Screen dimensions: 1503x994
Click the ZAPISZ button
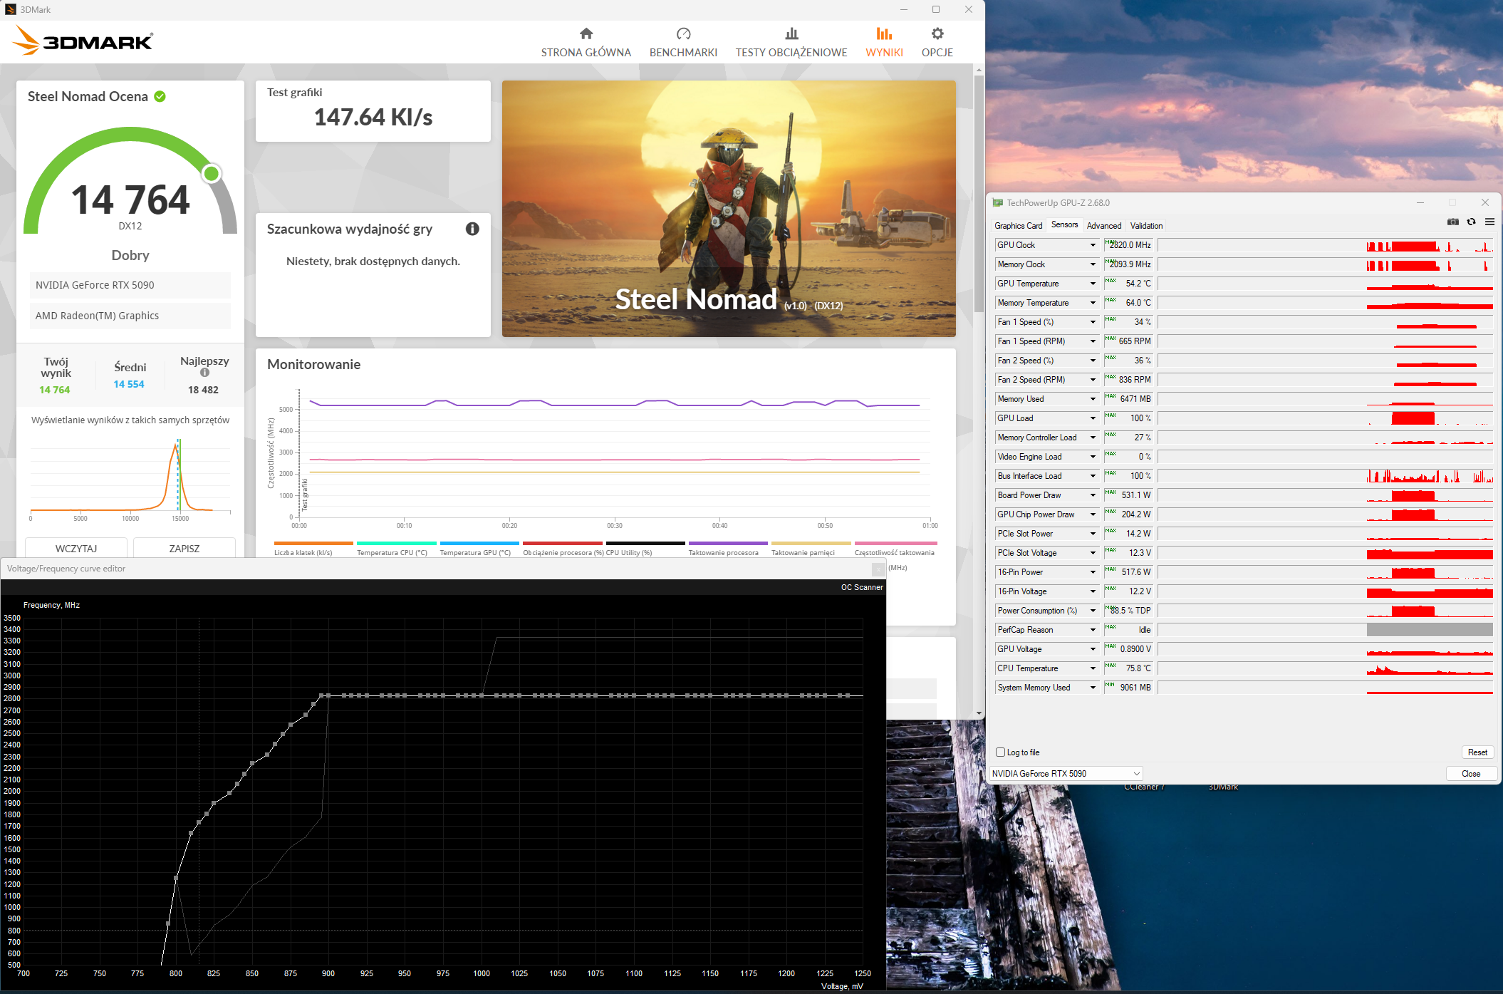184,548
